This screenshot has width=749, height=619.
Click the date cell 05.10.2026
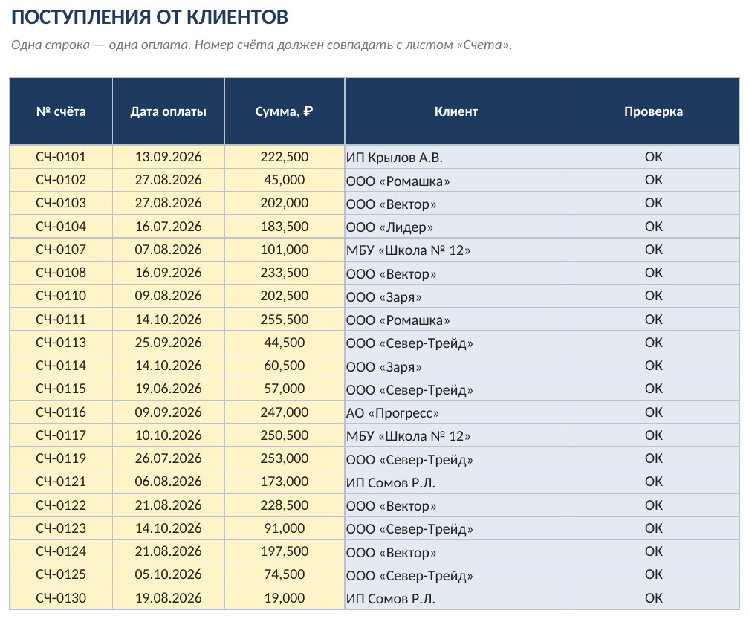pos(168,574)
